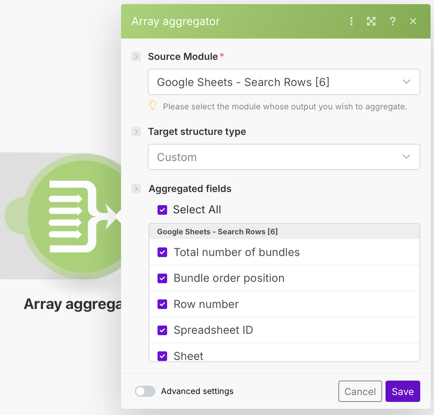Uncheck the Sheet field checkbox

coord(162,356)
